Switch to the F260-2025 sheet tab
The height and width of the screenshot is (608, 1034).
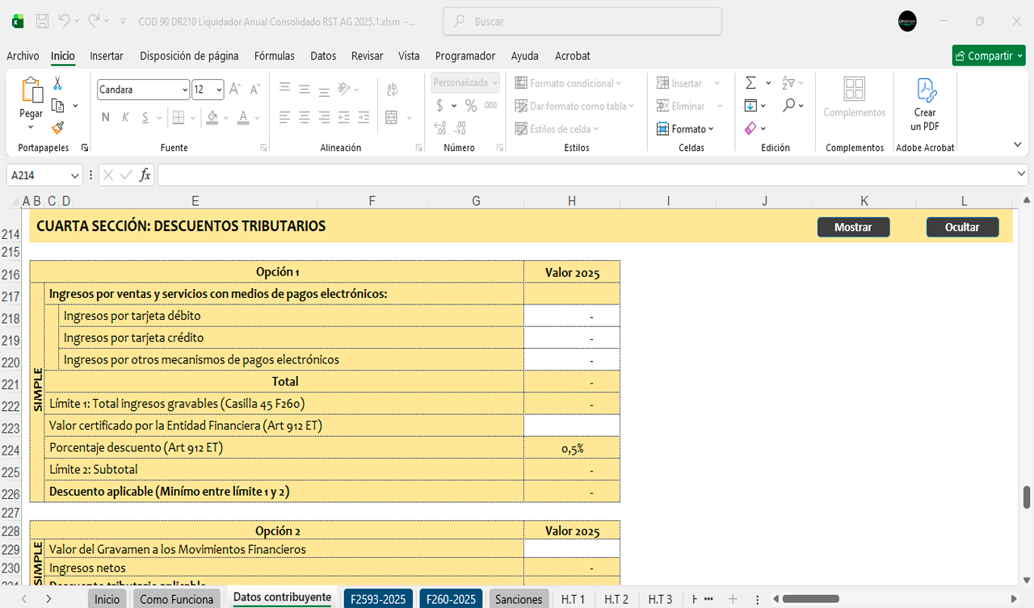[x=451, y=599]
